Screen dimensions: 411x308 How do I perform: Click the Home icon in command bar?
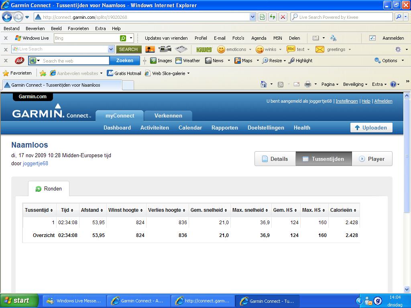click(264, 84)
